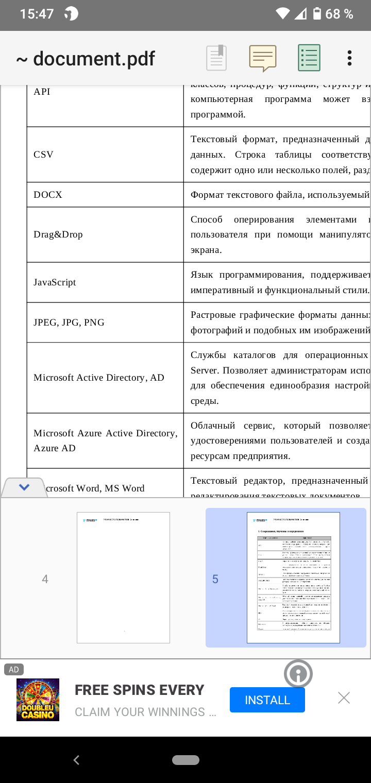
Task: Collapse the thumbnail panel chevron
Action: 24,487
